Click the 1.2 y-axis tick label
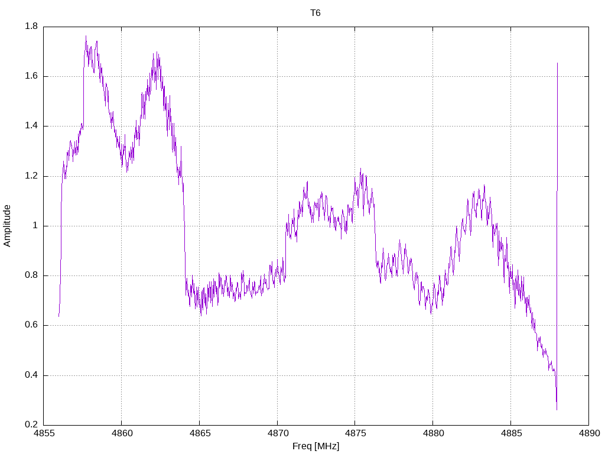The height and width of the screenshot is (454, 605). [x=31, y=176]
